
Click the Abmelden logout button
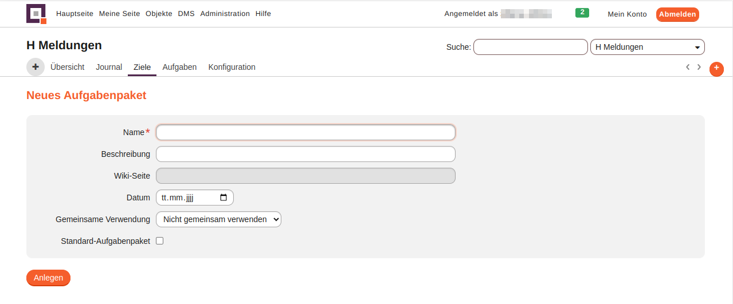click(x=677, y=14)
